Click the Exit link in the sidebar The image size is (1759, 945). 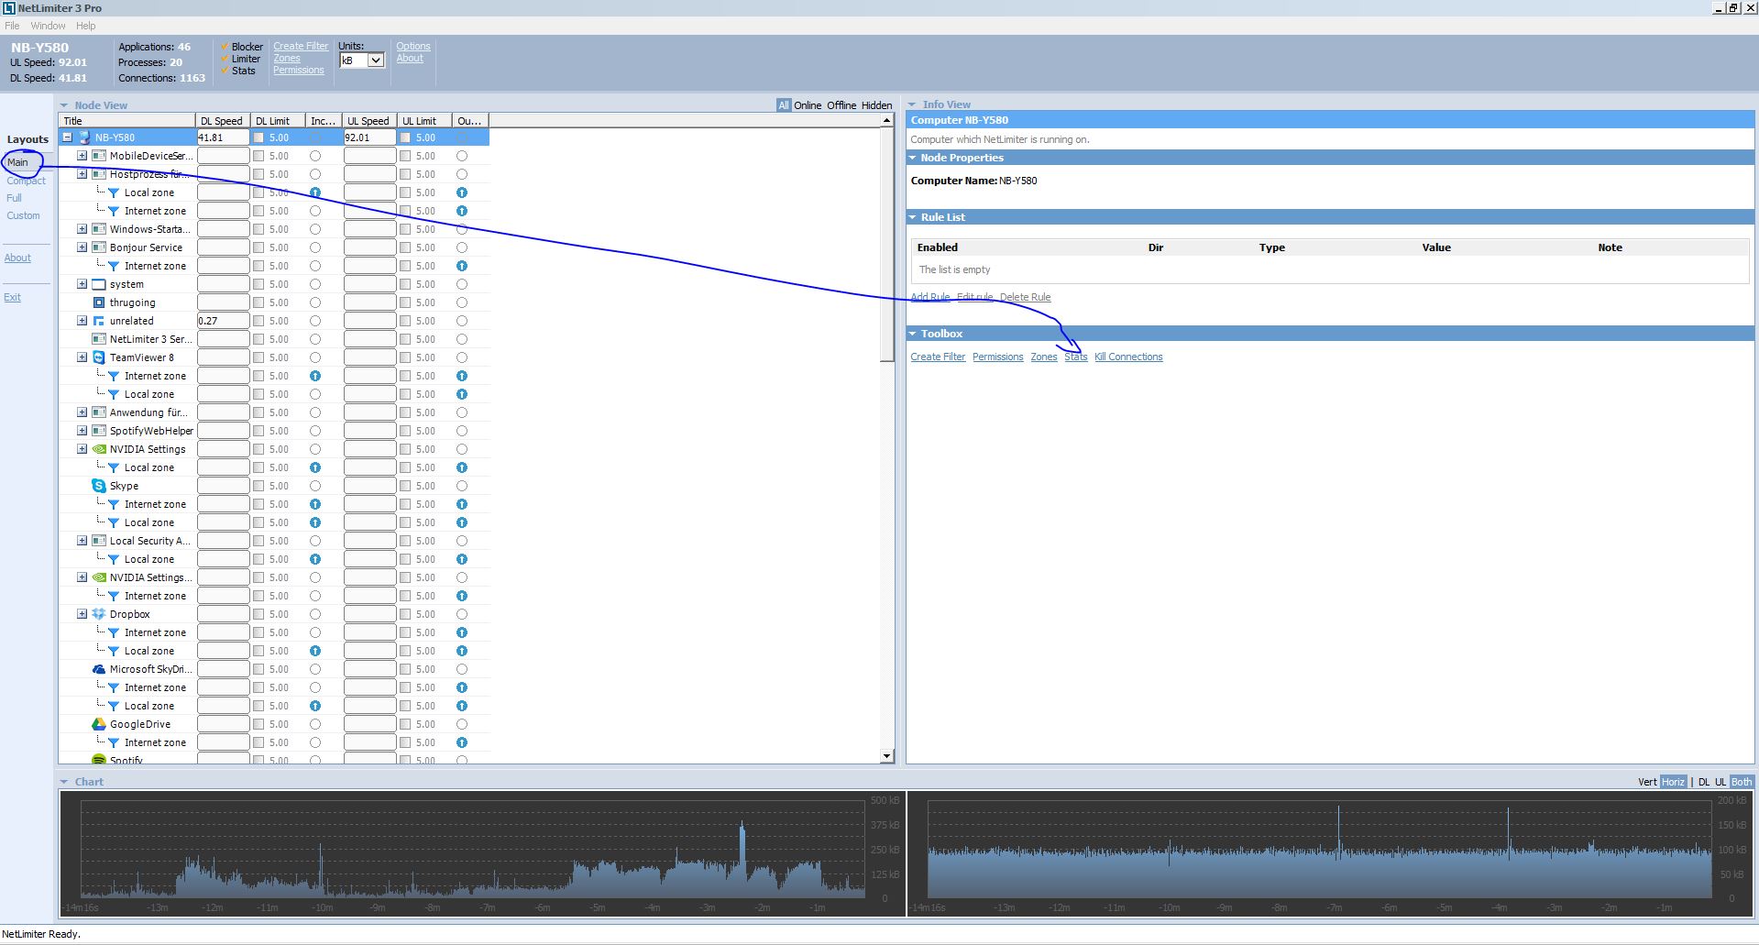click(12, 297)
